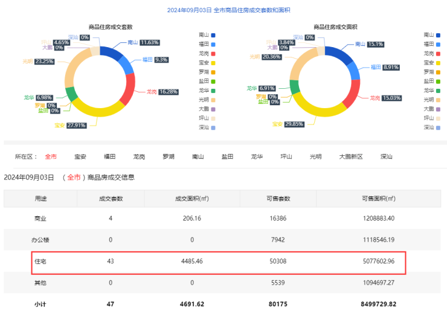Click the 住宅 row label in table
This screenshot has width=447, height=316.
coord(41,262)
